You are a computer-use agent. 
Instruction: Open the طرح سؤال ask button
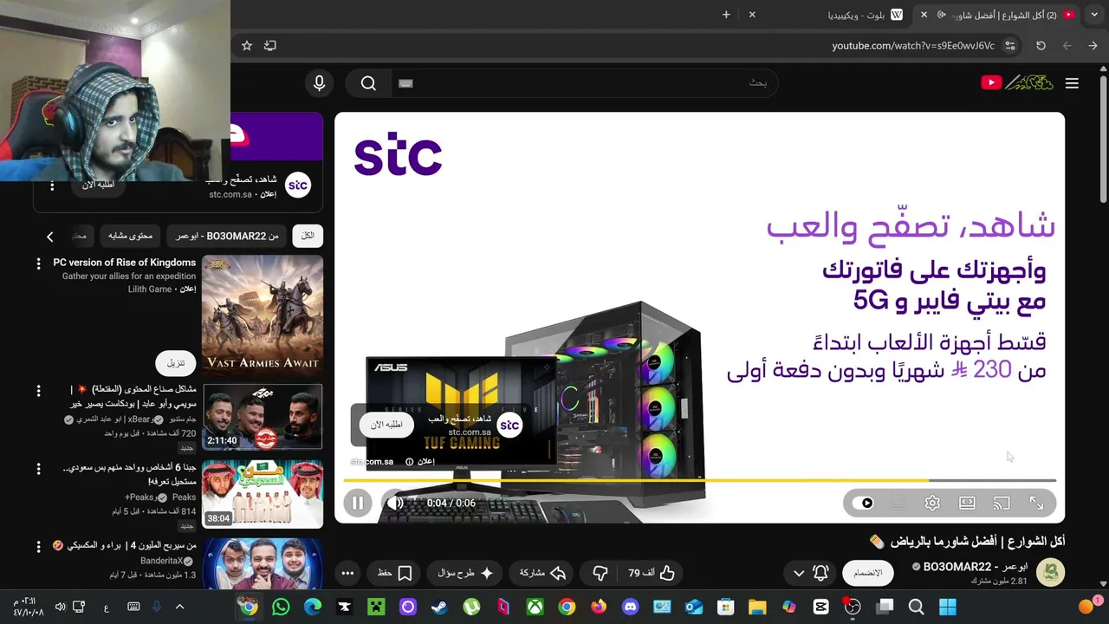click(x=465, y=573)
